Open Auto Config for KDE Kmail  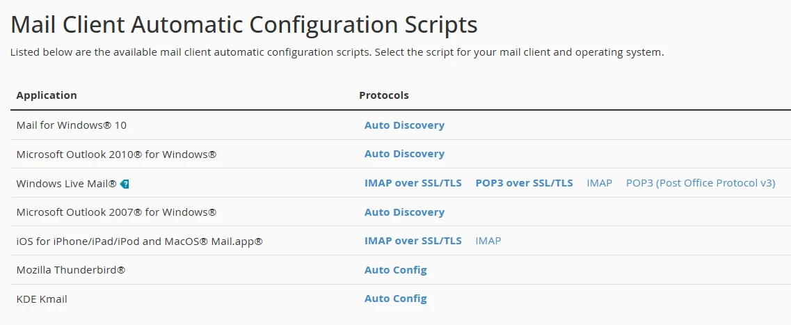point(395,299)
